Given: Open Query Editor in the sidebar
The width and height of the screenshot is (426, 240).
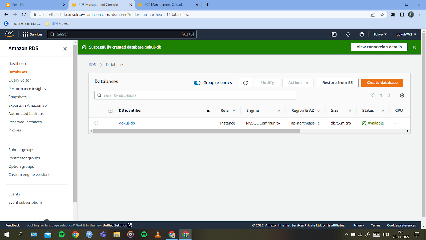Looking at the screenshot, I should coord(19,80).
